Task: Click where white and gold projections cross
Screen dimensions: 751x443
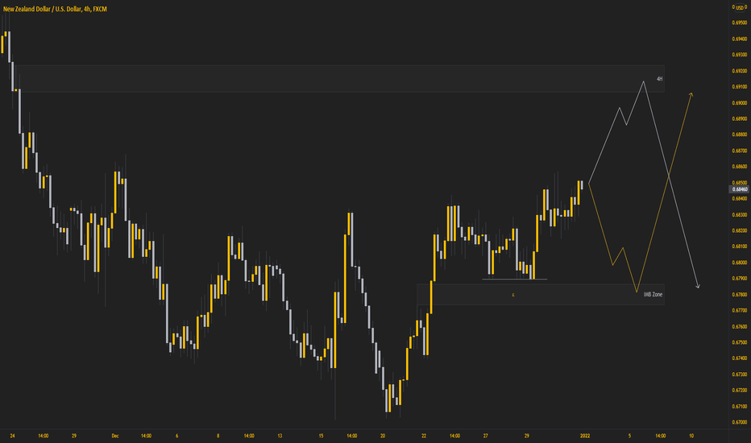Action: pos(668,176)
